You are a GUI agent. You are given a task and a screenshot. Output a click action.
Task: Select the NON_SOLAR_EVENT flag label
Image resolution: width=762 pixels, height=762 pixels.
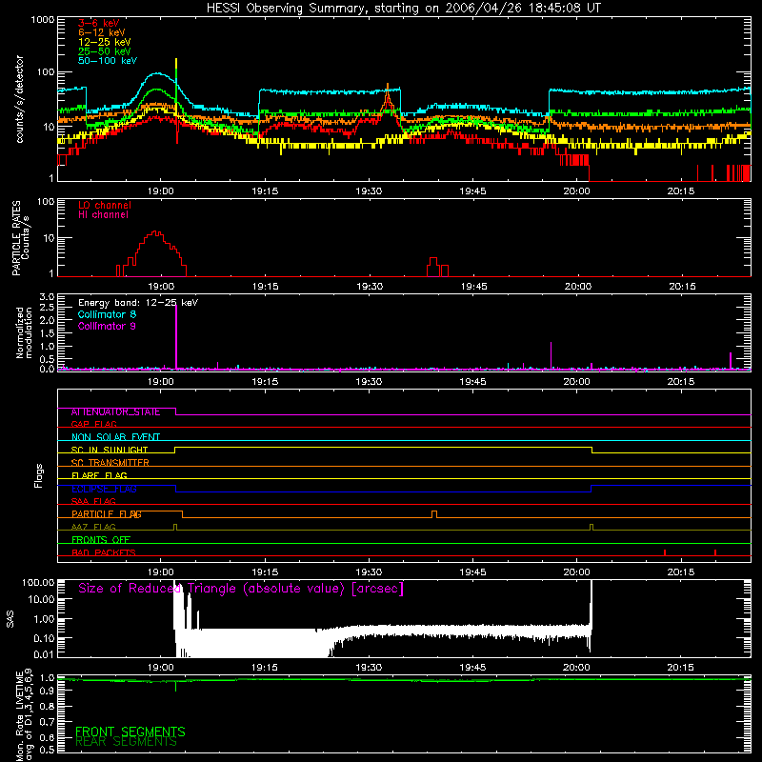pyautogui.click(x=115, y=437)
